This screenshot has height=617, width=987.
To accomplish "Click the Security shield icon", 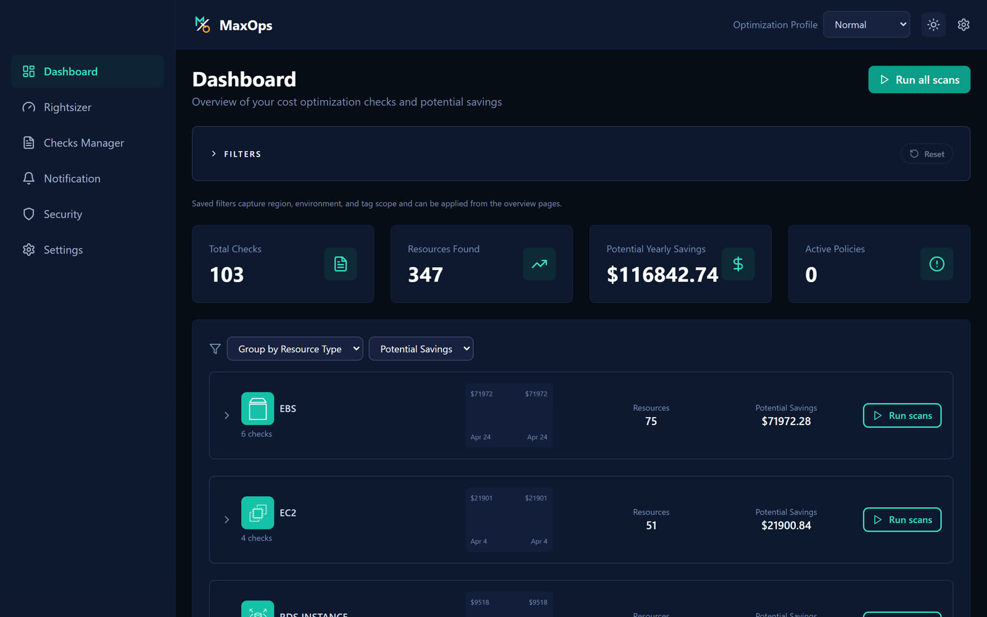I will click(28, 214).
